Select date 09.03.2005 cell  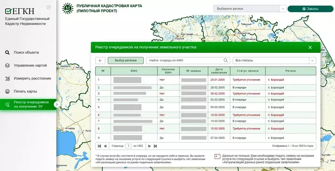pos(217,107)
